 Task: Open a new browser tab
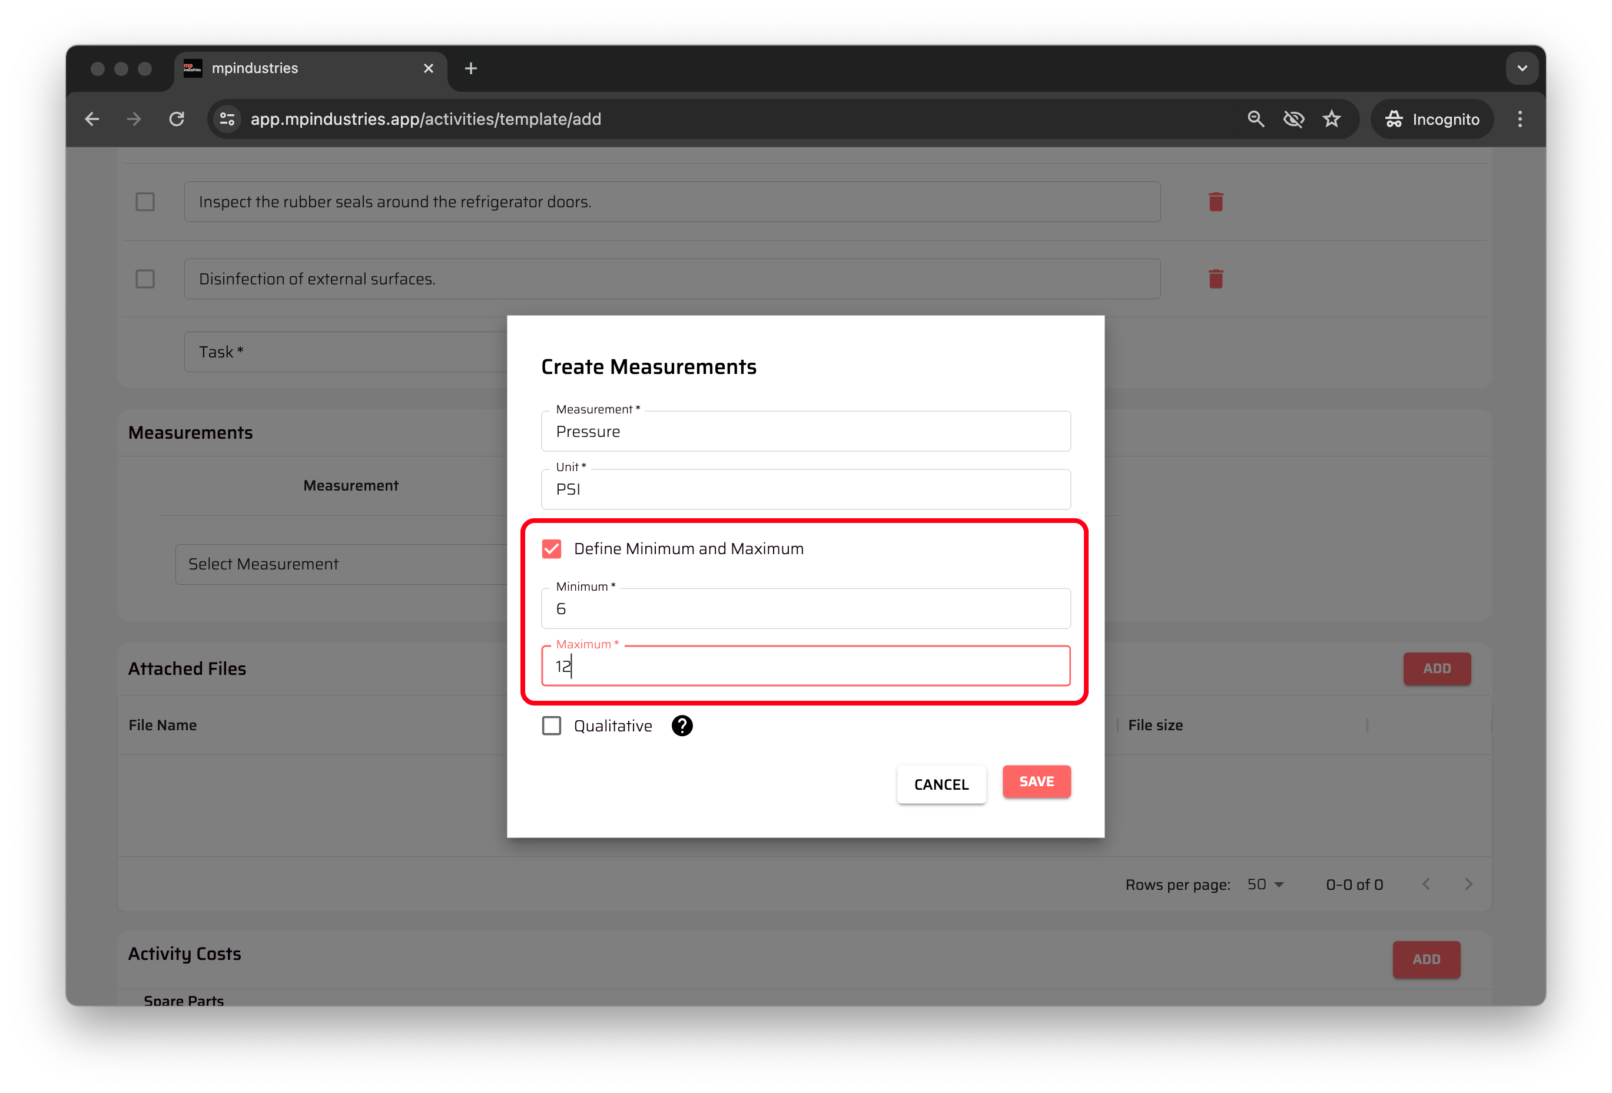pos(471,69)
